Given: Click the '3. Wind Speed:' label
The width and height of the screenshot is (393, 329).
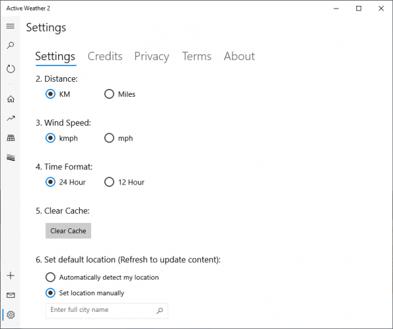Looking at the screenshot, I should (63, 123).
